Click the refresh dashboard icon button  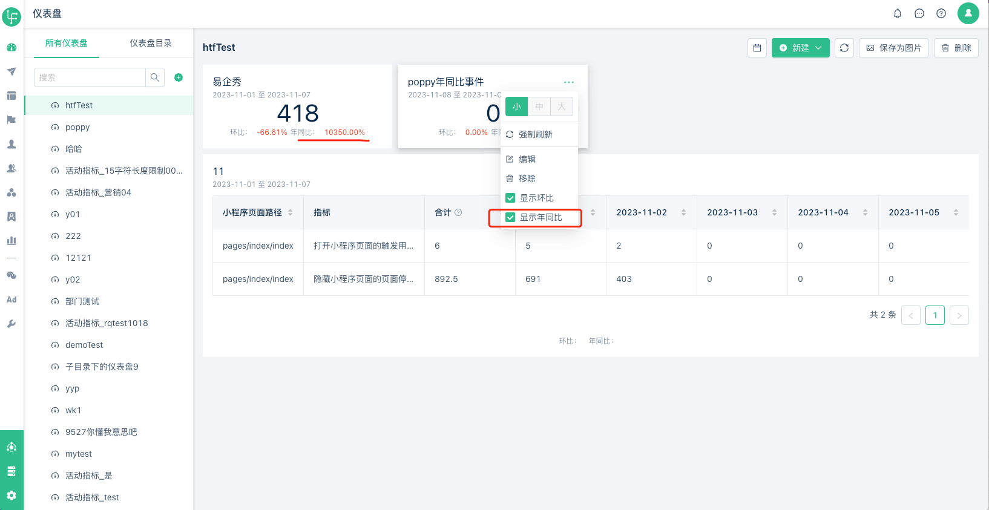click(x=844, y=48)
